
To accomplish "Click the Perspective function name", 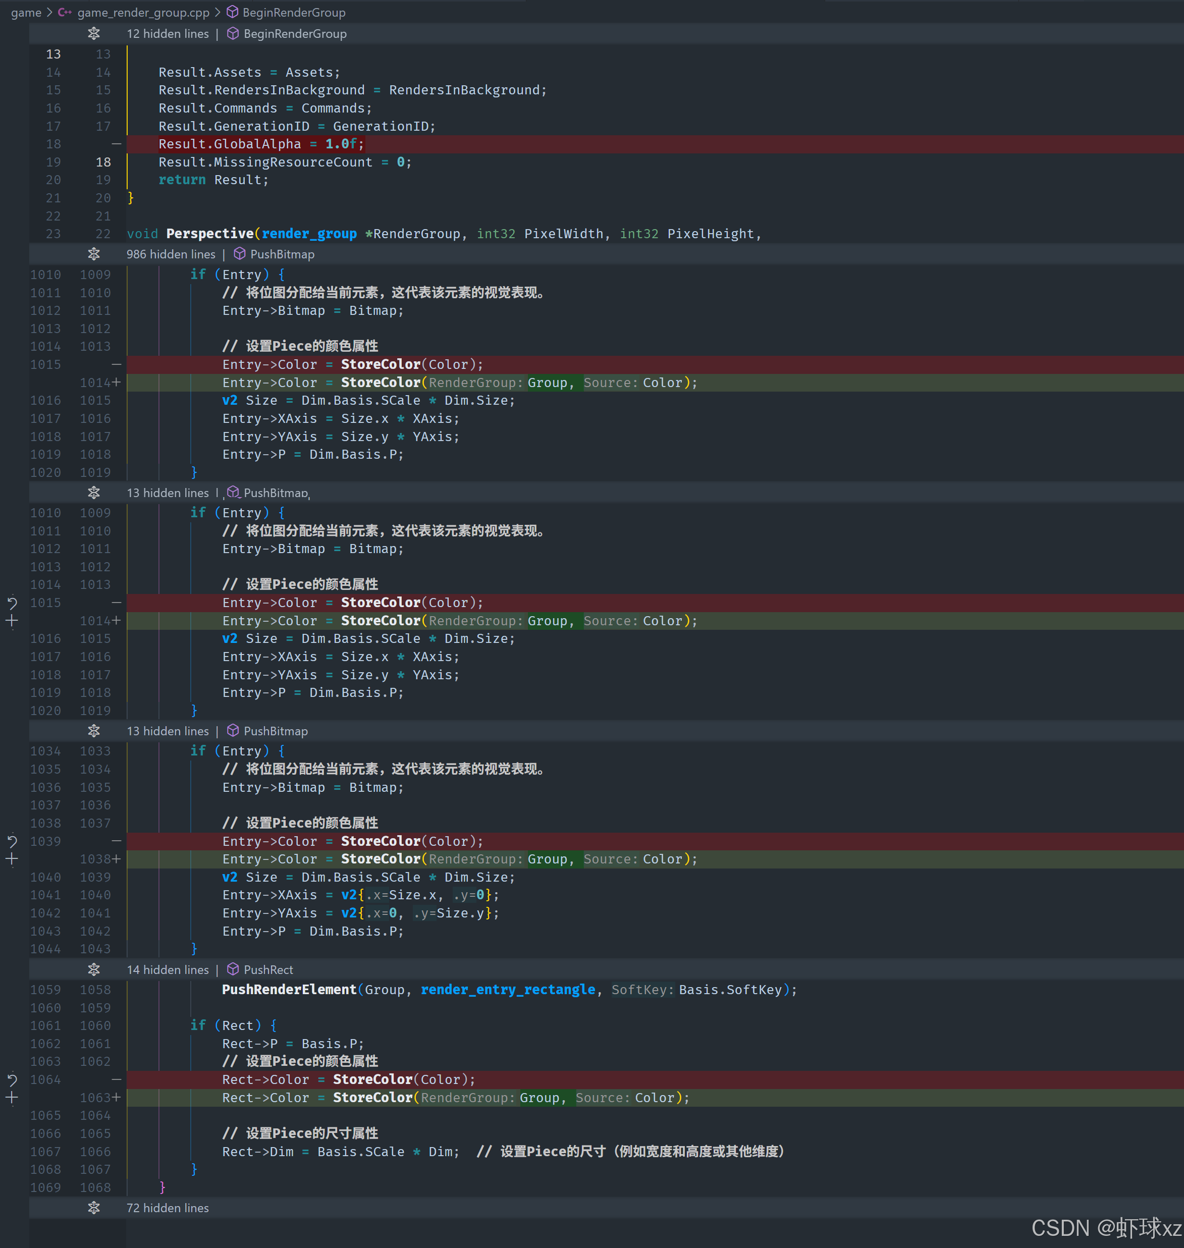I will (209, 234).
